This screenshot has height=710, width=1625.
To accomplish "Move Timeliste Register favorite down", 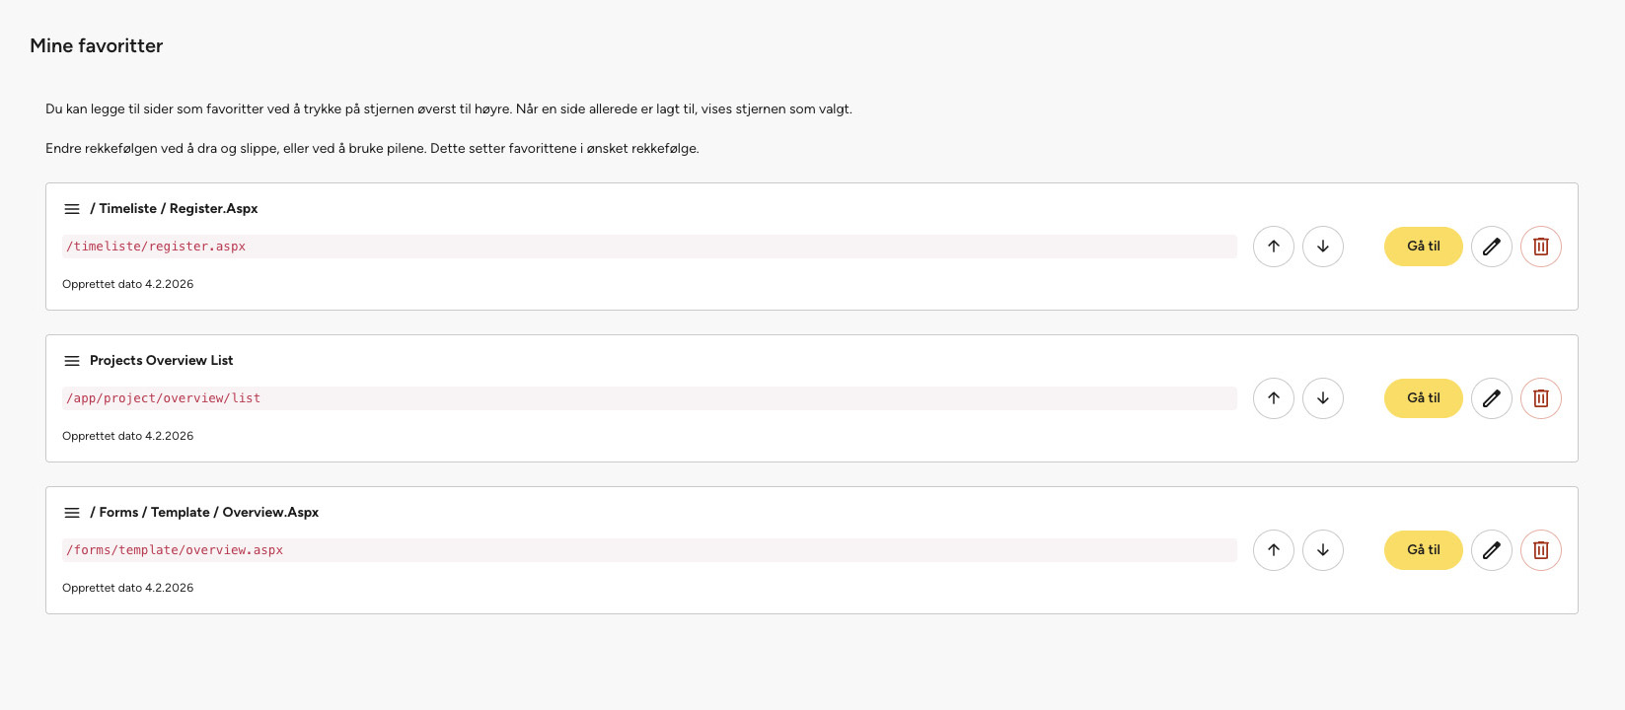I will tap(1323, 247).
